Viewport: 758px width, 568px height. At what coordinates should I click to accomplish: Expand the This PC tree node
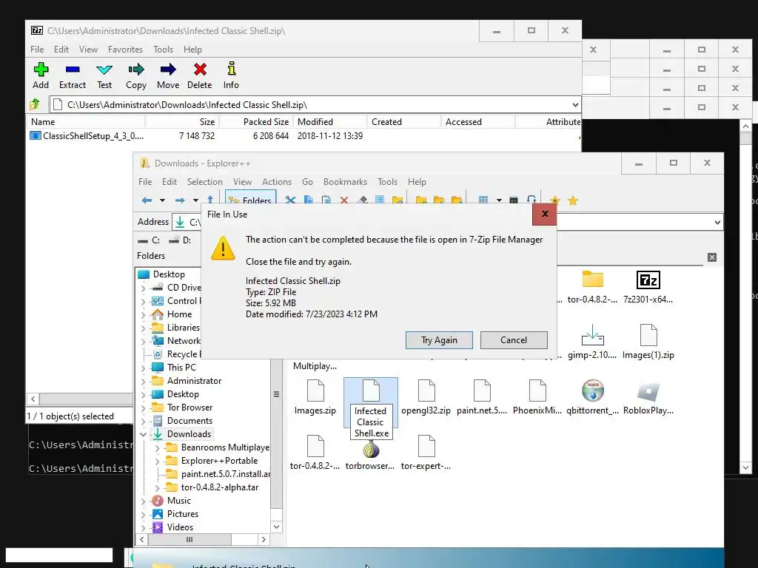(x=143, y=368)
